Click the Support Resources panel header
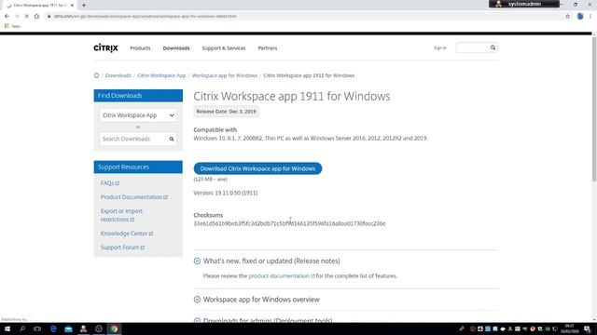Viewport: 597px width, 335px height. (x=138, y=167)
